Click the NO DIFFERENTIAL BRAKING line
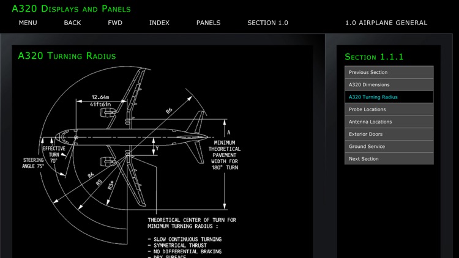 (x=185, y=251)
